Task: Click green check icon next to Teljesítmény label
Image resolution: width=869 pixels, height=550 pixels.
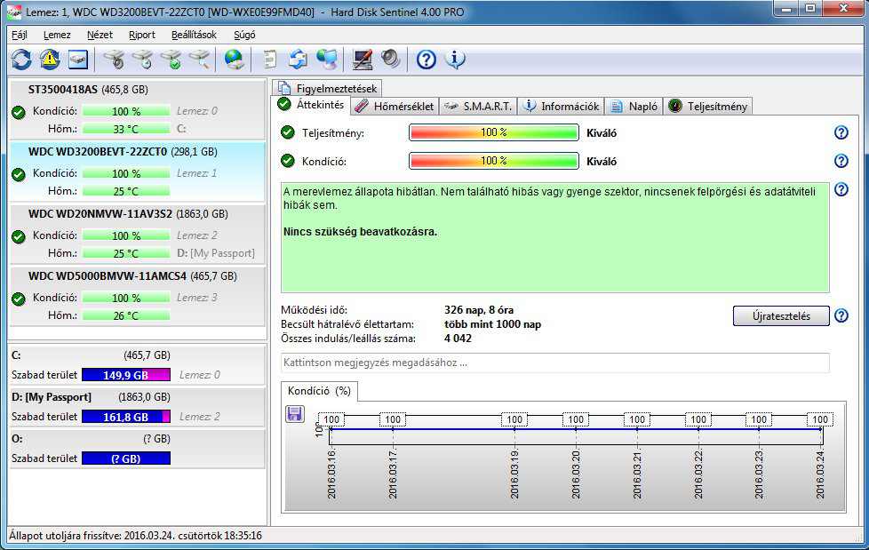Action: click(x=288, y=132)
